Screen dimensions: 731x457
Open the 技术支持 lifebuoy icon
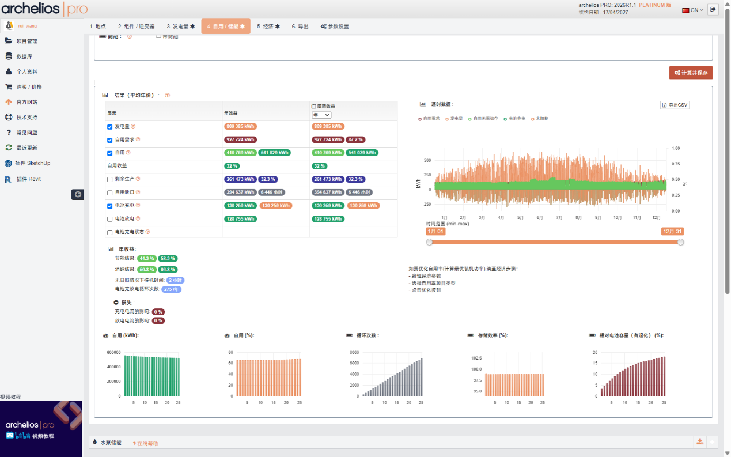[x=9, y=117]
